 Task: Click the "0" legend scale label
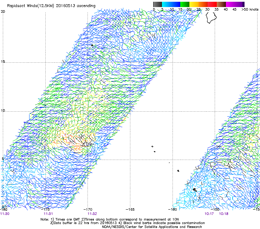(x=154, y=10)
